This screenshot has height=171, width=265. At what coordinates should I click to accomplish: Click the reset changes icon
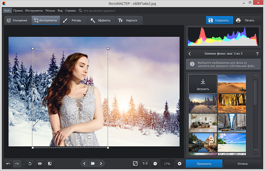click(30, 164)
